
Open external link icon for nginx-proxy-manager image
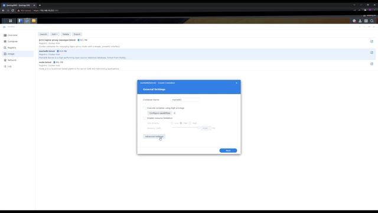pos(372,41)
